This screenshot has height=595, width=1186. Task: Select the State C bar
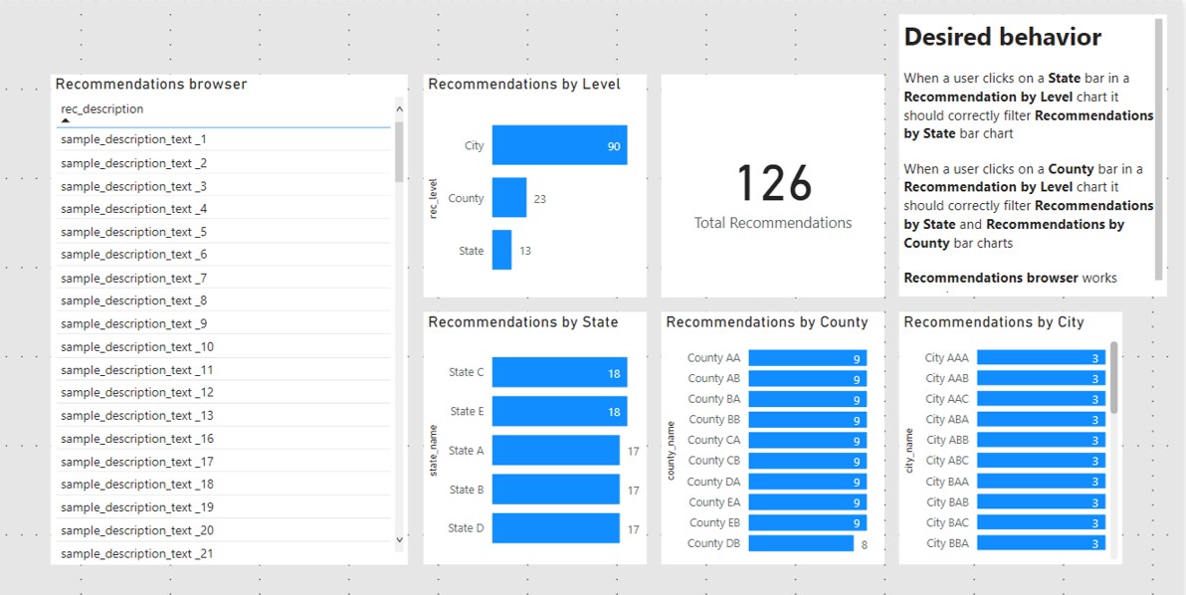point(560,372)
